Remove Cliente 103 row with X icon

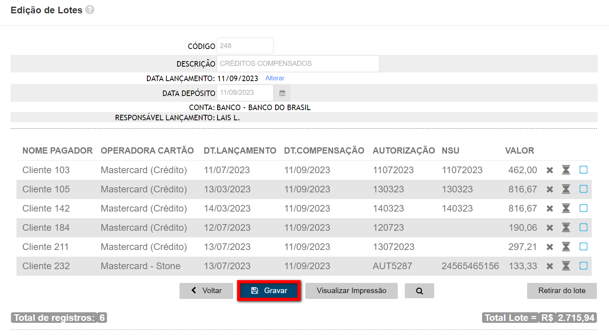tap(550, 170)
